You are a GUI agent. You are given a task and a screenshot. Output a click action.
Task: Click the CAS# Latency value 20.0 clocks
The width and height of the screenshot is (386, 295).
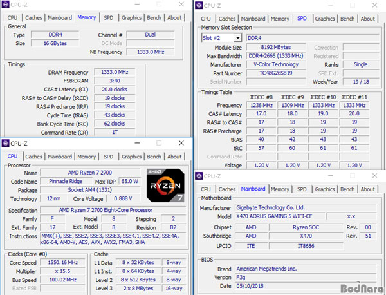pyautogui.click(x=115, y=90)
